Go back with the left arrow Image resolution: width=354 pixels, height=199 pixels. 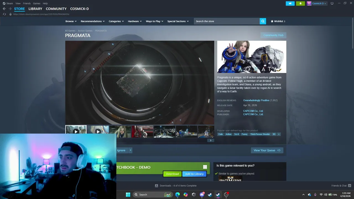pyautogui.click(x=4, y=9)
